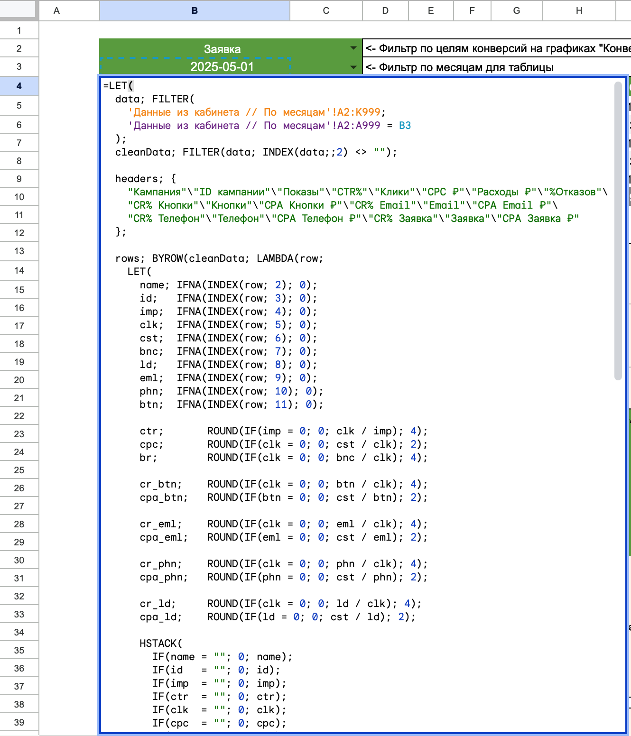The width and height of the screenshot is (631, 736).
Task: Expand the 2025-05-01 month dropdown arrow
Action: pyautogui.click(x=353, y=67)
